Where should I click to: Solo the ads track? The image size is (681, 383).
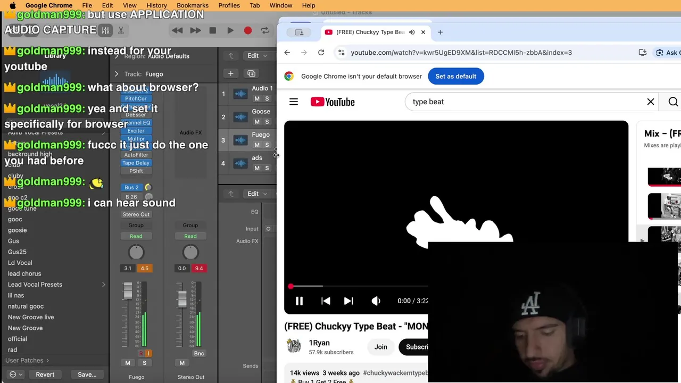tap(267, 168)
